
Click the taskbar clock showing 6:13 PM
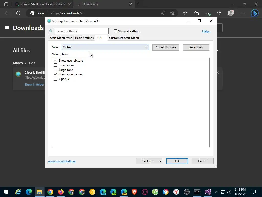(240, 192)
